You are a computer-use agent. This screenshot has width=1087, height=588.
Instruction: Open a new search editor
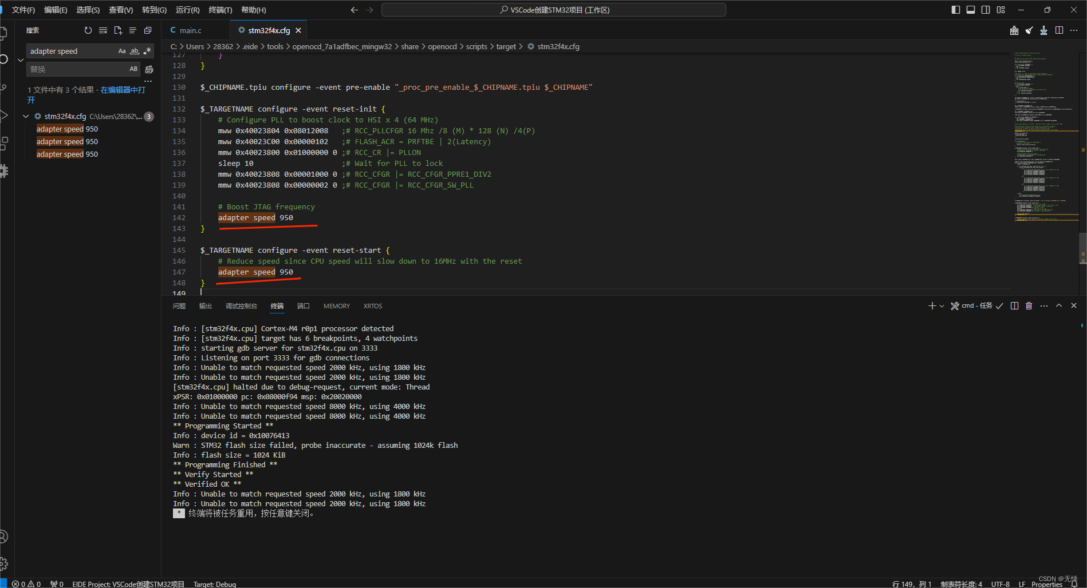click(x=118, y=30)
